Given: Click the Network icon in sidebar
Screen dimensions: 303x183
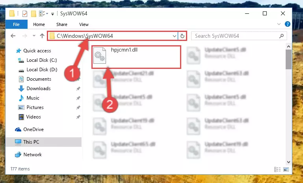Looking at the screenshot, I should click(18, 155).
